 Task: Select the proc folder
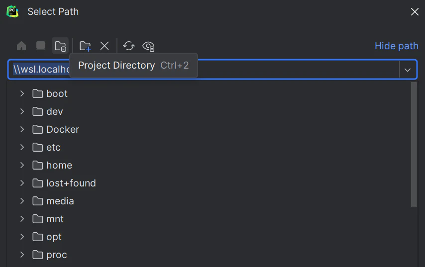[56, 255]
